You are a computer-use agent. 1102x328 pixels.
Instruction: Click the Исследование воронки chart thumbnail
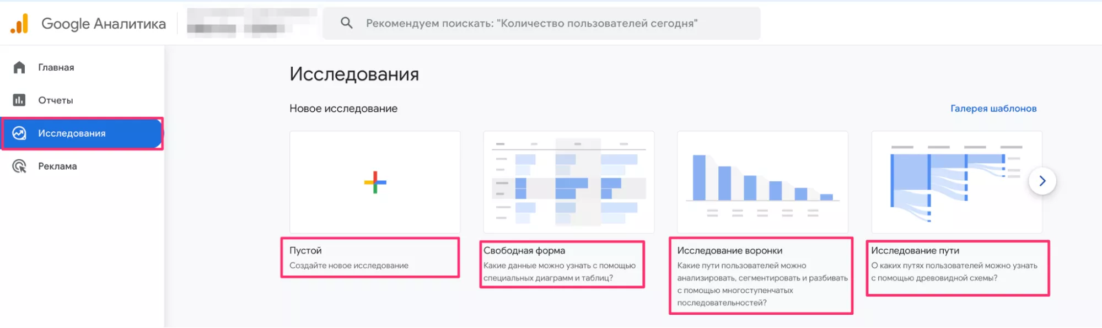tap(762, 182)
